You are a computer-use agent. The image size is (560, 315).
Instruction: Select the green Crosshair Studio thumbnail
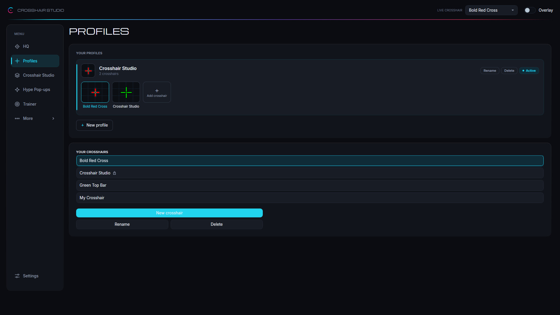click(x=126, y=92)
